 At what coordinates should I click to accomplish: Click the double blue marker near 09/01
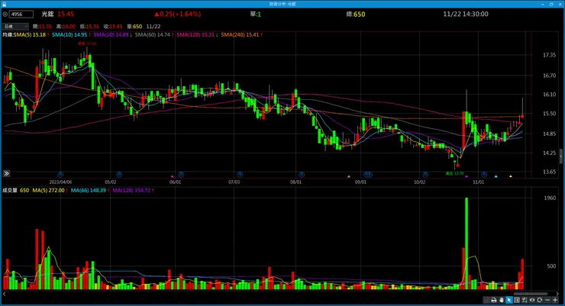pyautogui.click(x=367, y=175)
